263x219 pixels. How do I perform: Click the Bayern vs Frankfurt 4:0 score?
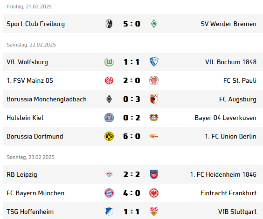click(x=131, y=193)
